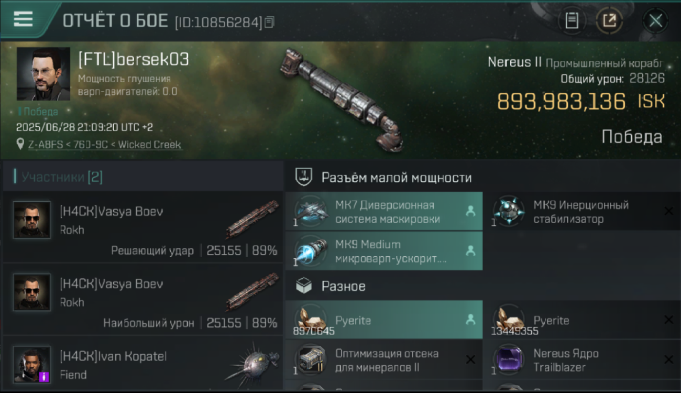Screen dimensions: 681x393
Task: Open the hamburger menu in the header
Action: point(23,19)
